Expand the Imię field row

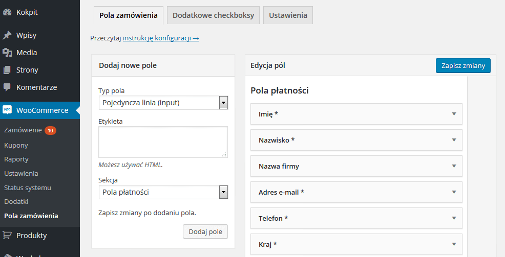tap(454, 114)
